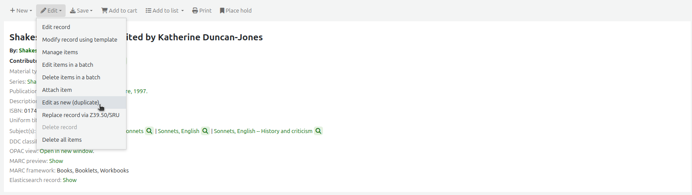Screen dimensions: 692x195
Task: Search subject Sonnets, English History and criticism icon
Action: point(318,131)
